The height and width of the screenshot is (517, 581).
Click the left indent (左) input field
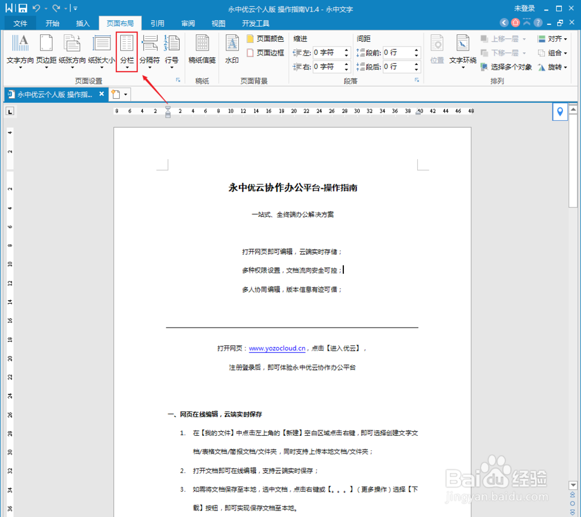coord(328,53)
